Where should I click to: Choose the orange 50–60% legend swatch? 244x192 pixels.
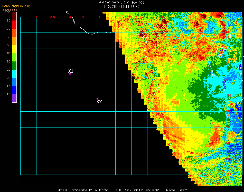pyautogui.click(x=14, y=41)
